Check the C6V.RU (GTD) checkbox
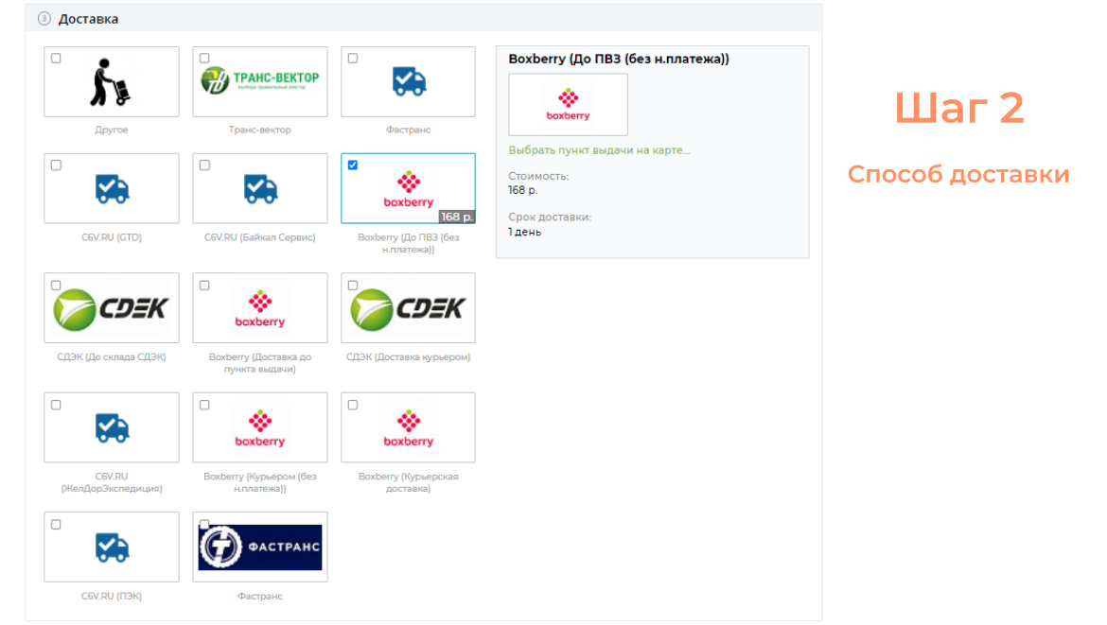 coord(56,165)
